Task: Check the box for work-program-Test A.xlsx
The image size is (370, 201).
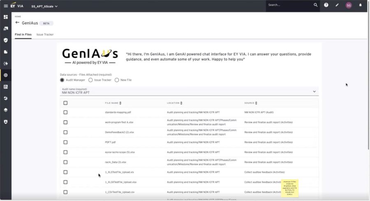Action: tap(65, 122)
